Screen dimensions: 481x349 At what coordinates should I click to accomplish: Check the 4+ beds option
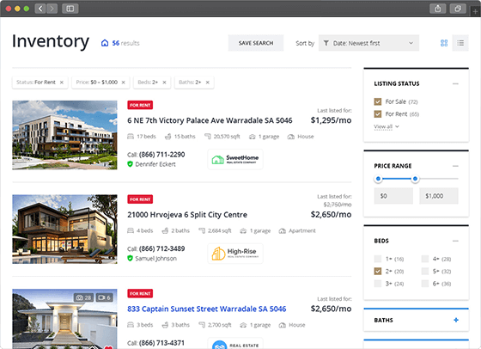tap(425, 259)
